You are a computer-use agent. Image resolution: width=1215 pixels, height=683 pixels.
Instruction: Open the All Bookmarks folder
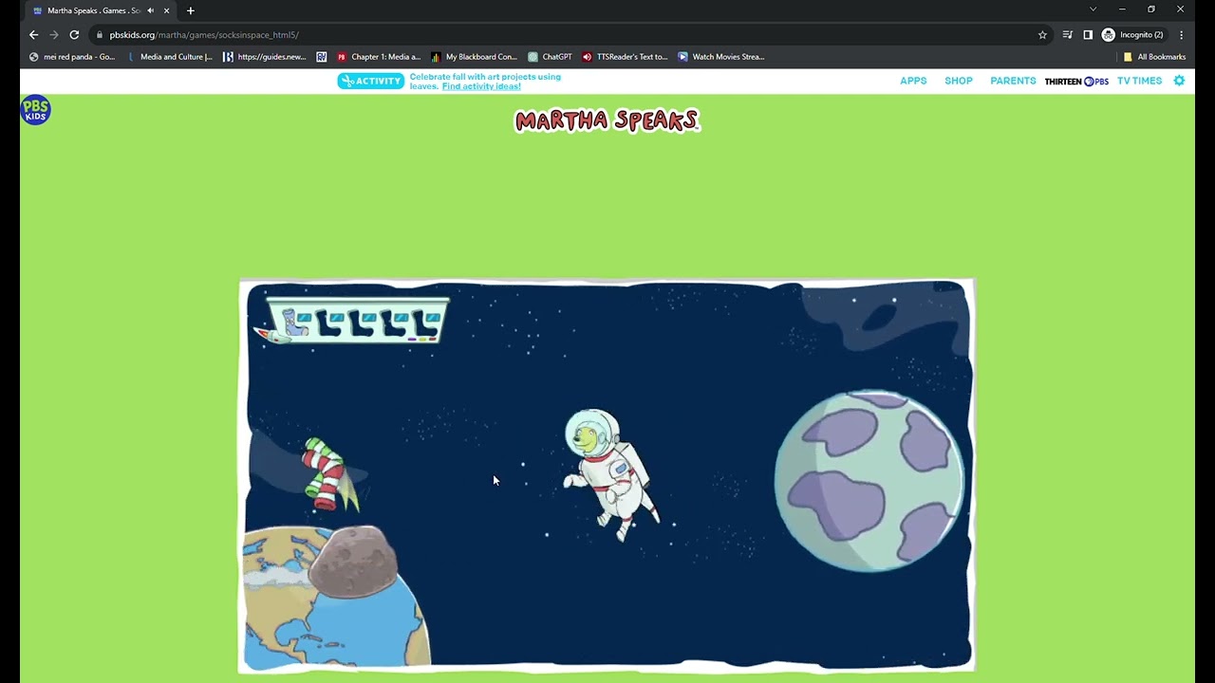(1154, 57)
